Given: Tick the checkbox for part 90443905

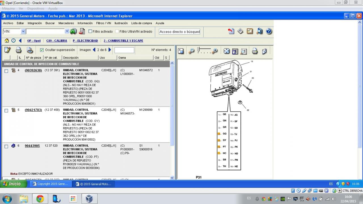Looking at the screenshot, I should click(x=6, y=146).
